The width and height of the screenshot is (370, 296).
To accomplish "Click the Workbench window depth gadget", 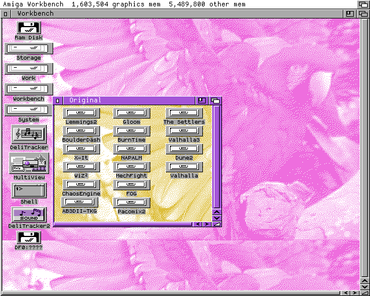I will (x=363, y=14).
